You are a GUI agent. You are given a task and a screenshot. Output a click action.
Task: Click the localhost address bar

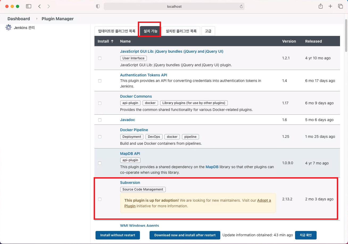click(174, 6)
